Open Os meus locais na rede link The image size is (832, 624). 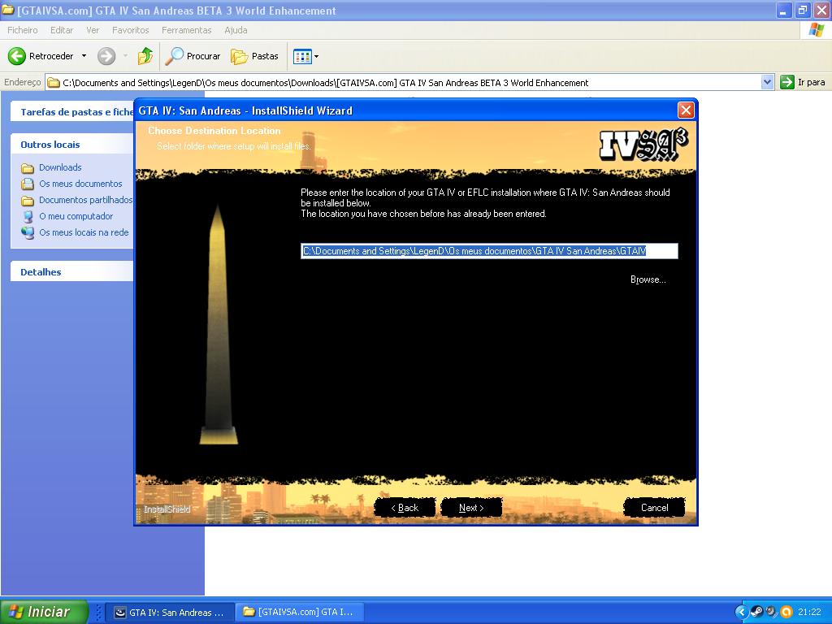(x=84, y=232)
